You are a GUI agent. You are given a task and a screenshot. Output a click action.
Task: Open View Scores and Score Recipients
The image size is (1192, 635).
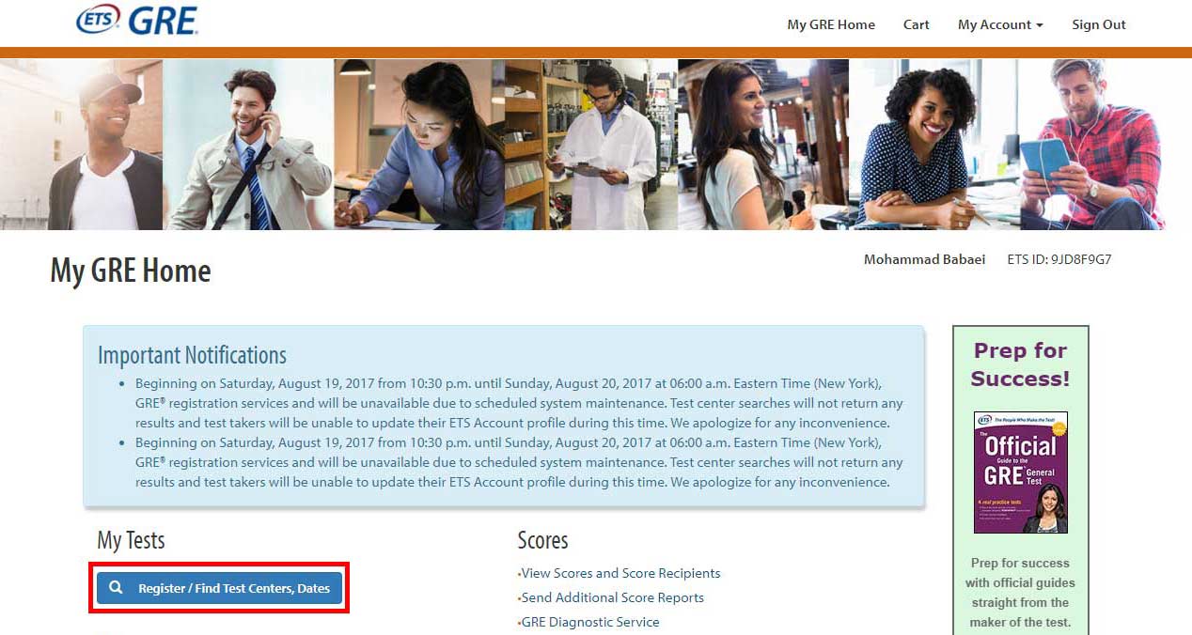click(620, 573)
